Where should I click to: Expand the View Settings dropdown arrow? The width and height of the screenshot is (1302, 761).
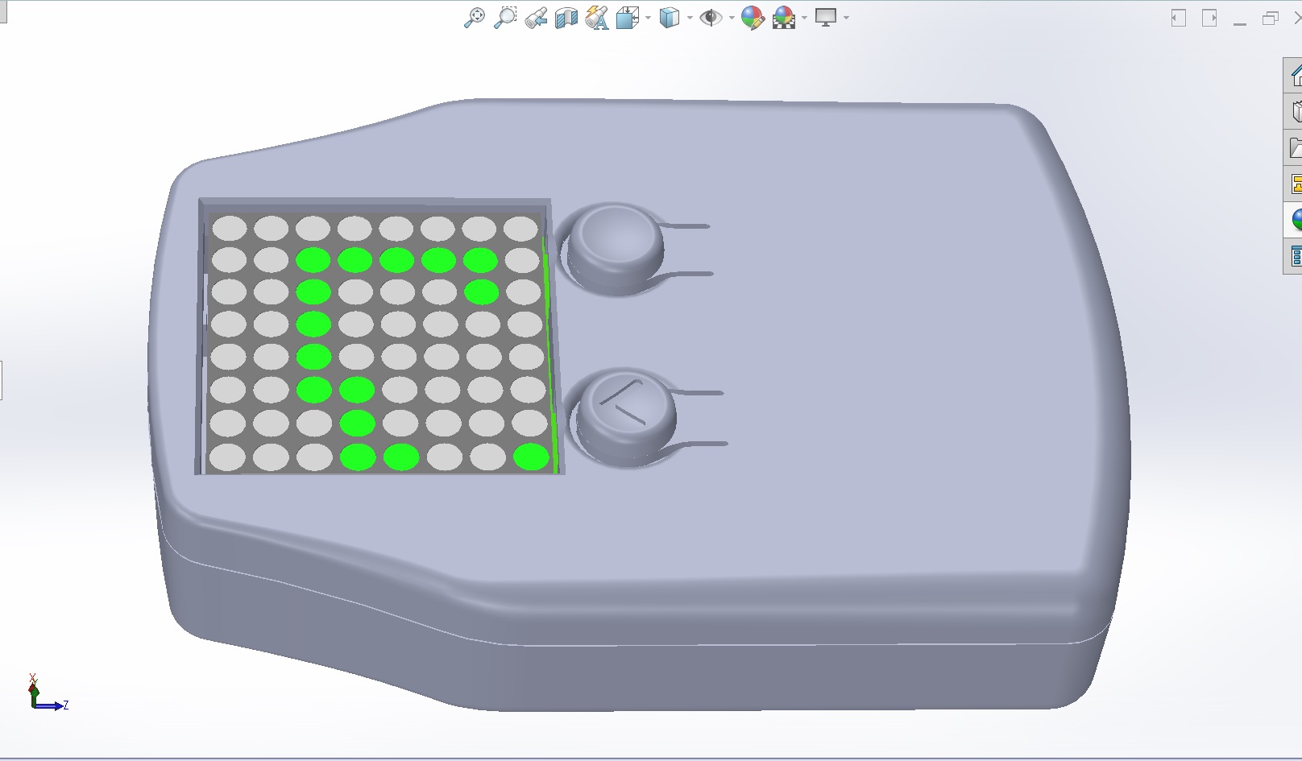click(x=846, y=18)
